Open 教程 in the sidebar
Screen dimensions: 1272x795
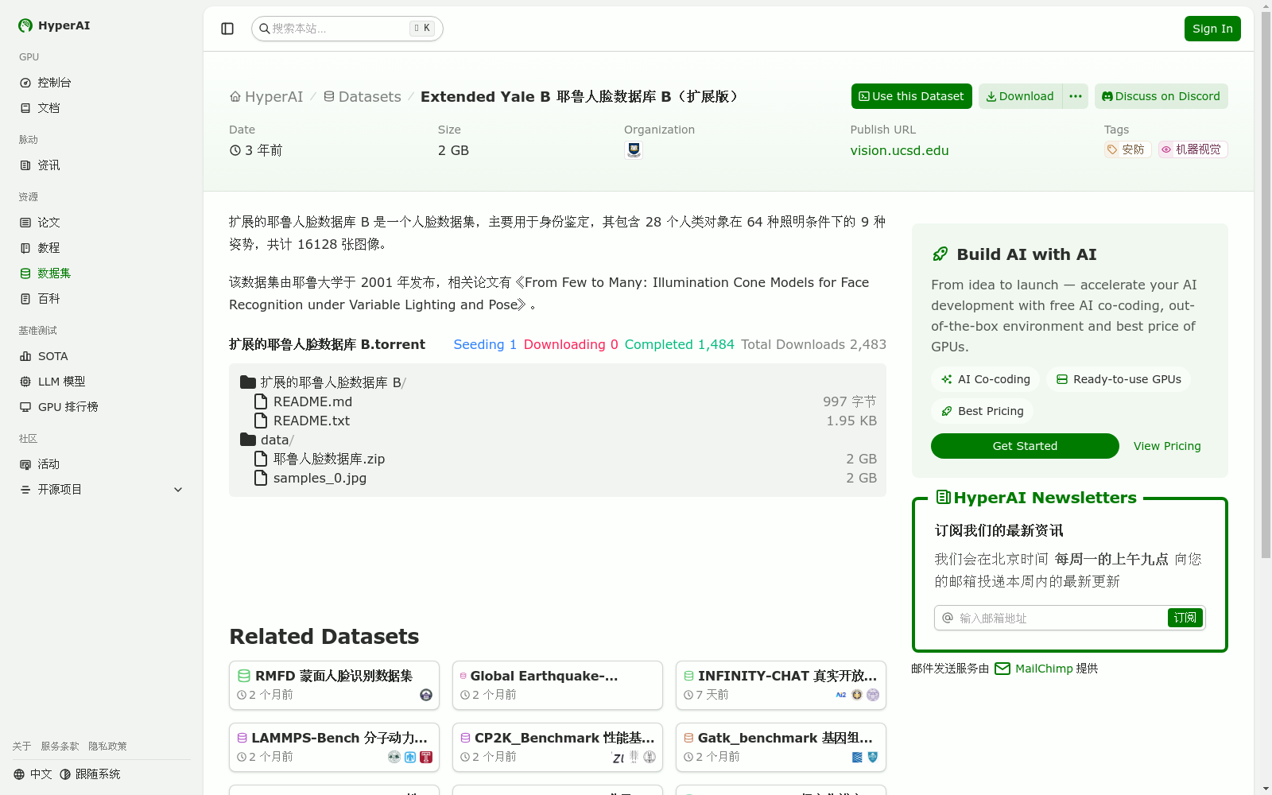(x=102, y=248)
